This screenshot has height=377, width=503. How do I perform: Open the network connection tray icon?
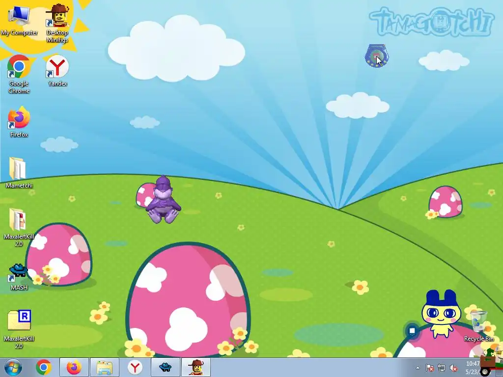[x=442, y=368]
